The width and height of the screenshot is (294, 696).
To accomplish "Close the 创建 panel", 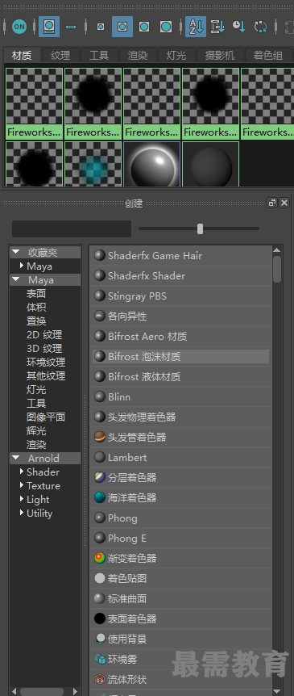I will click(x=284, y=203).
